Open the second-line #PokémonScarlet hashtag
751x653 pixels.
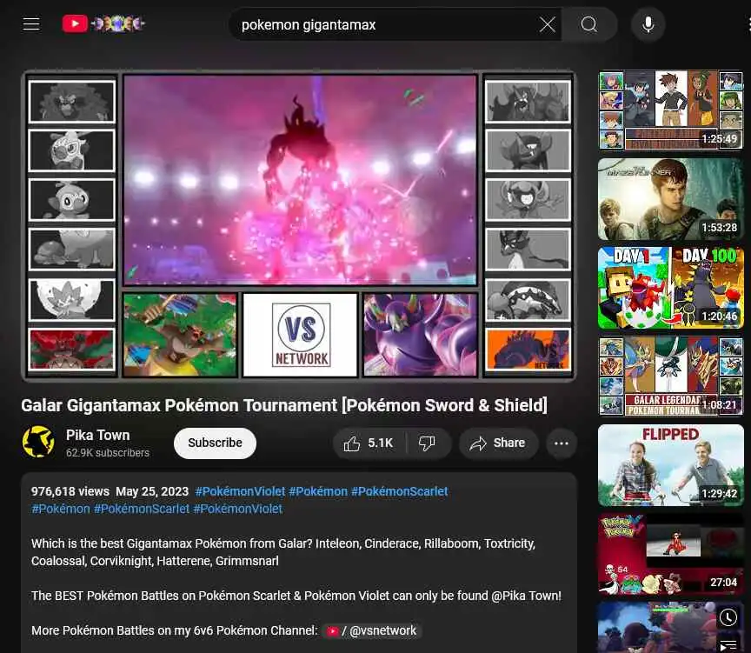(142, 509)
